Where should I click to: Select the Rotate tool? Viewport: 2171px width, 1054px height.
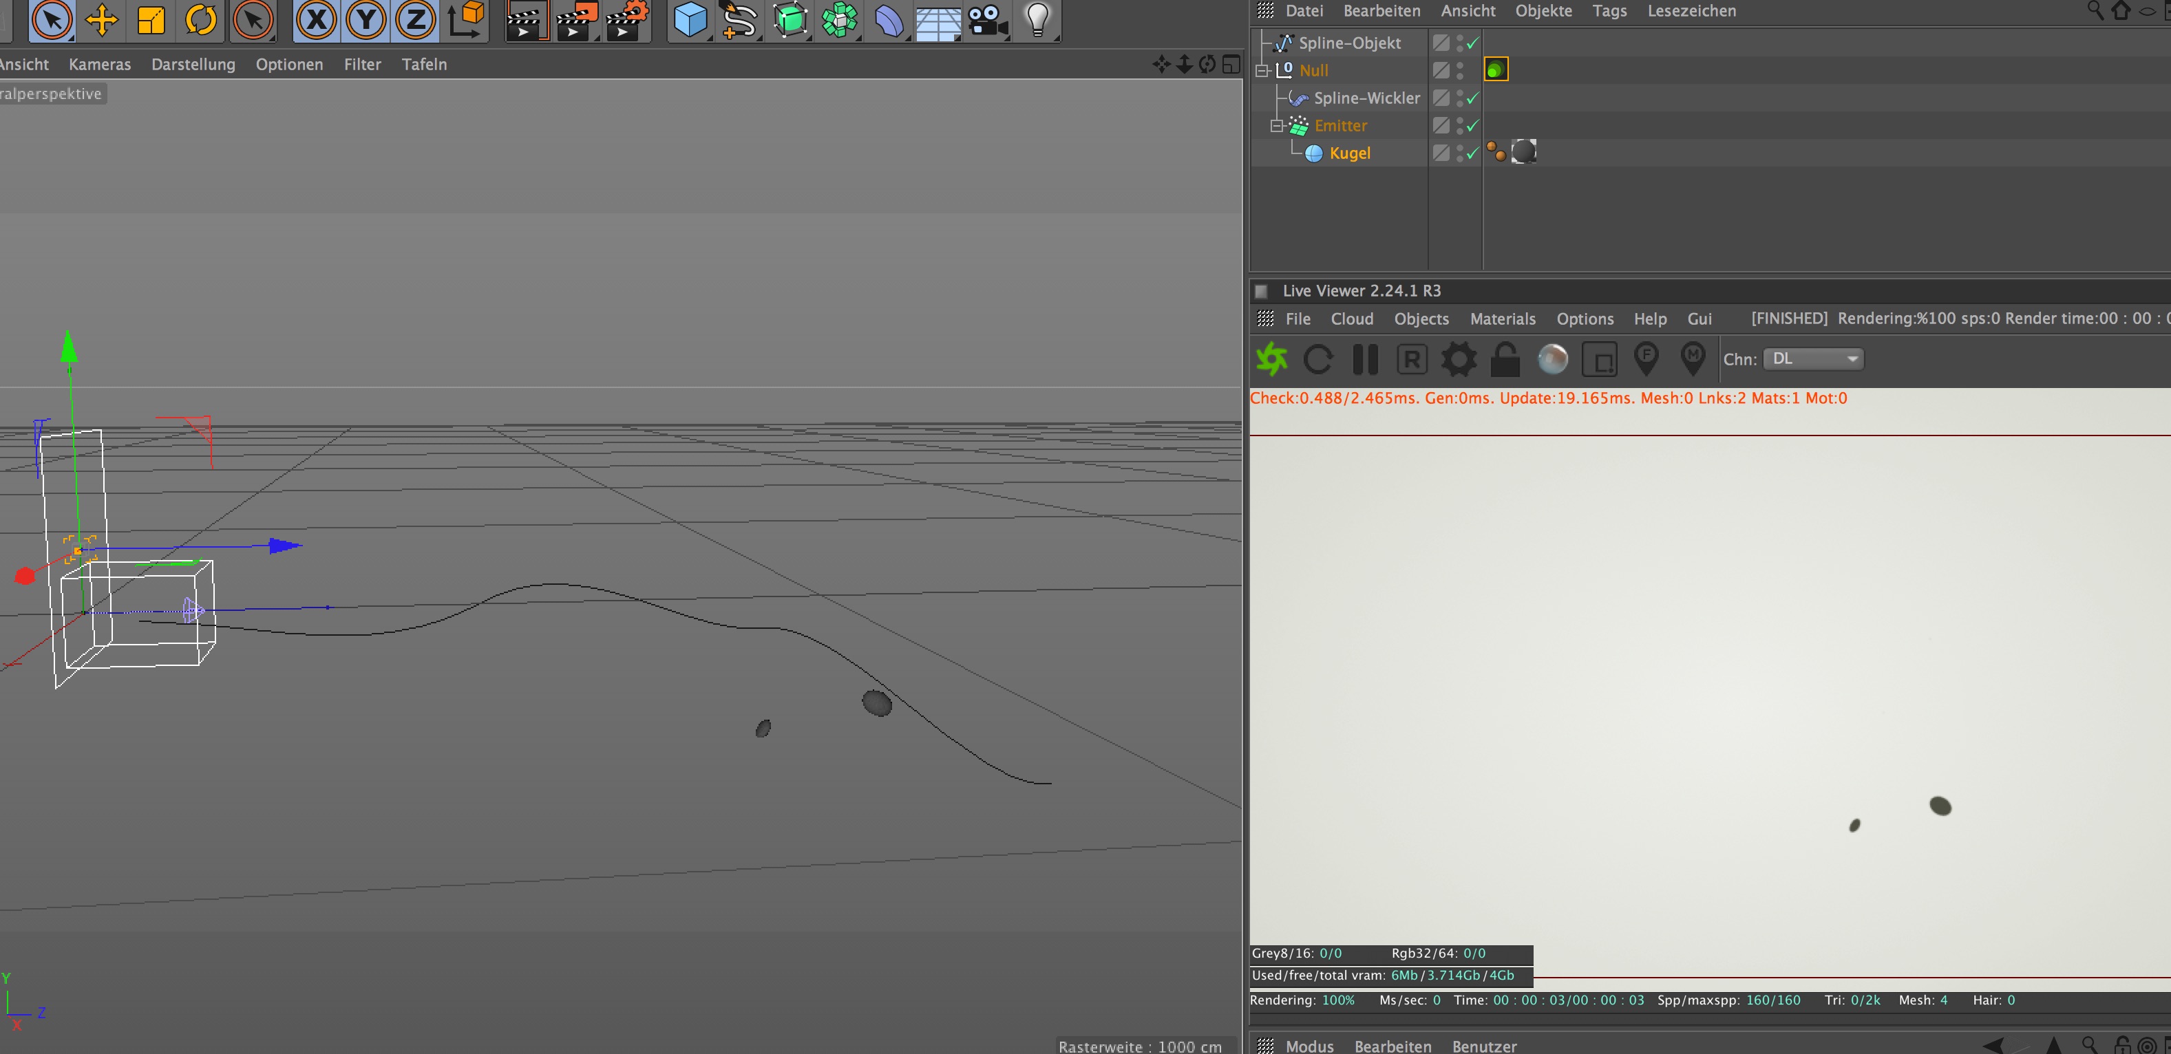click(200, 20)
